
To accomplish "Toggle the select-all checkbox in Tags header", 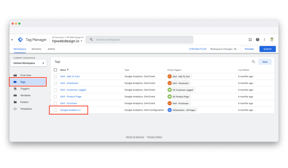I will 56,70.
